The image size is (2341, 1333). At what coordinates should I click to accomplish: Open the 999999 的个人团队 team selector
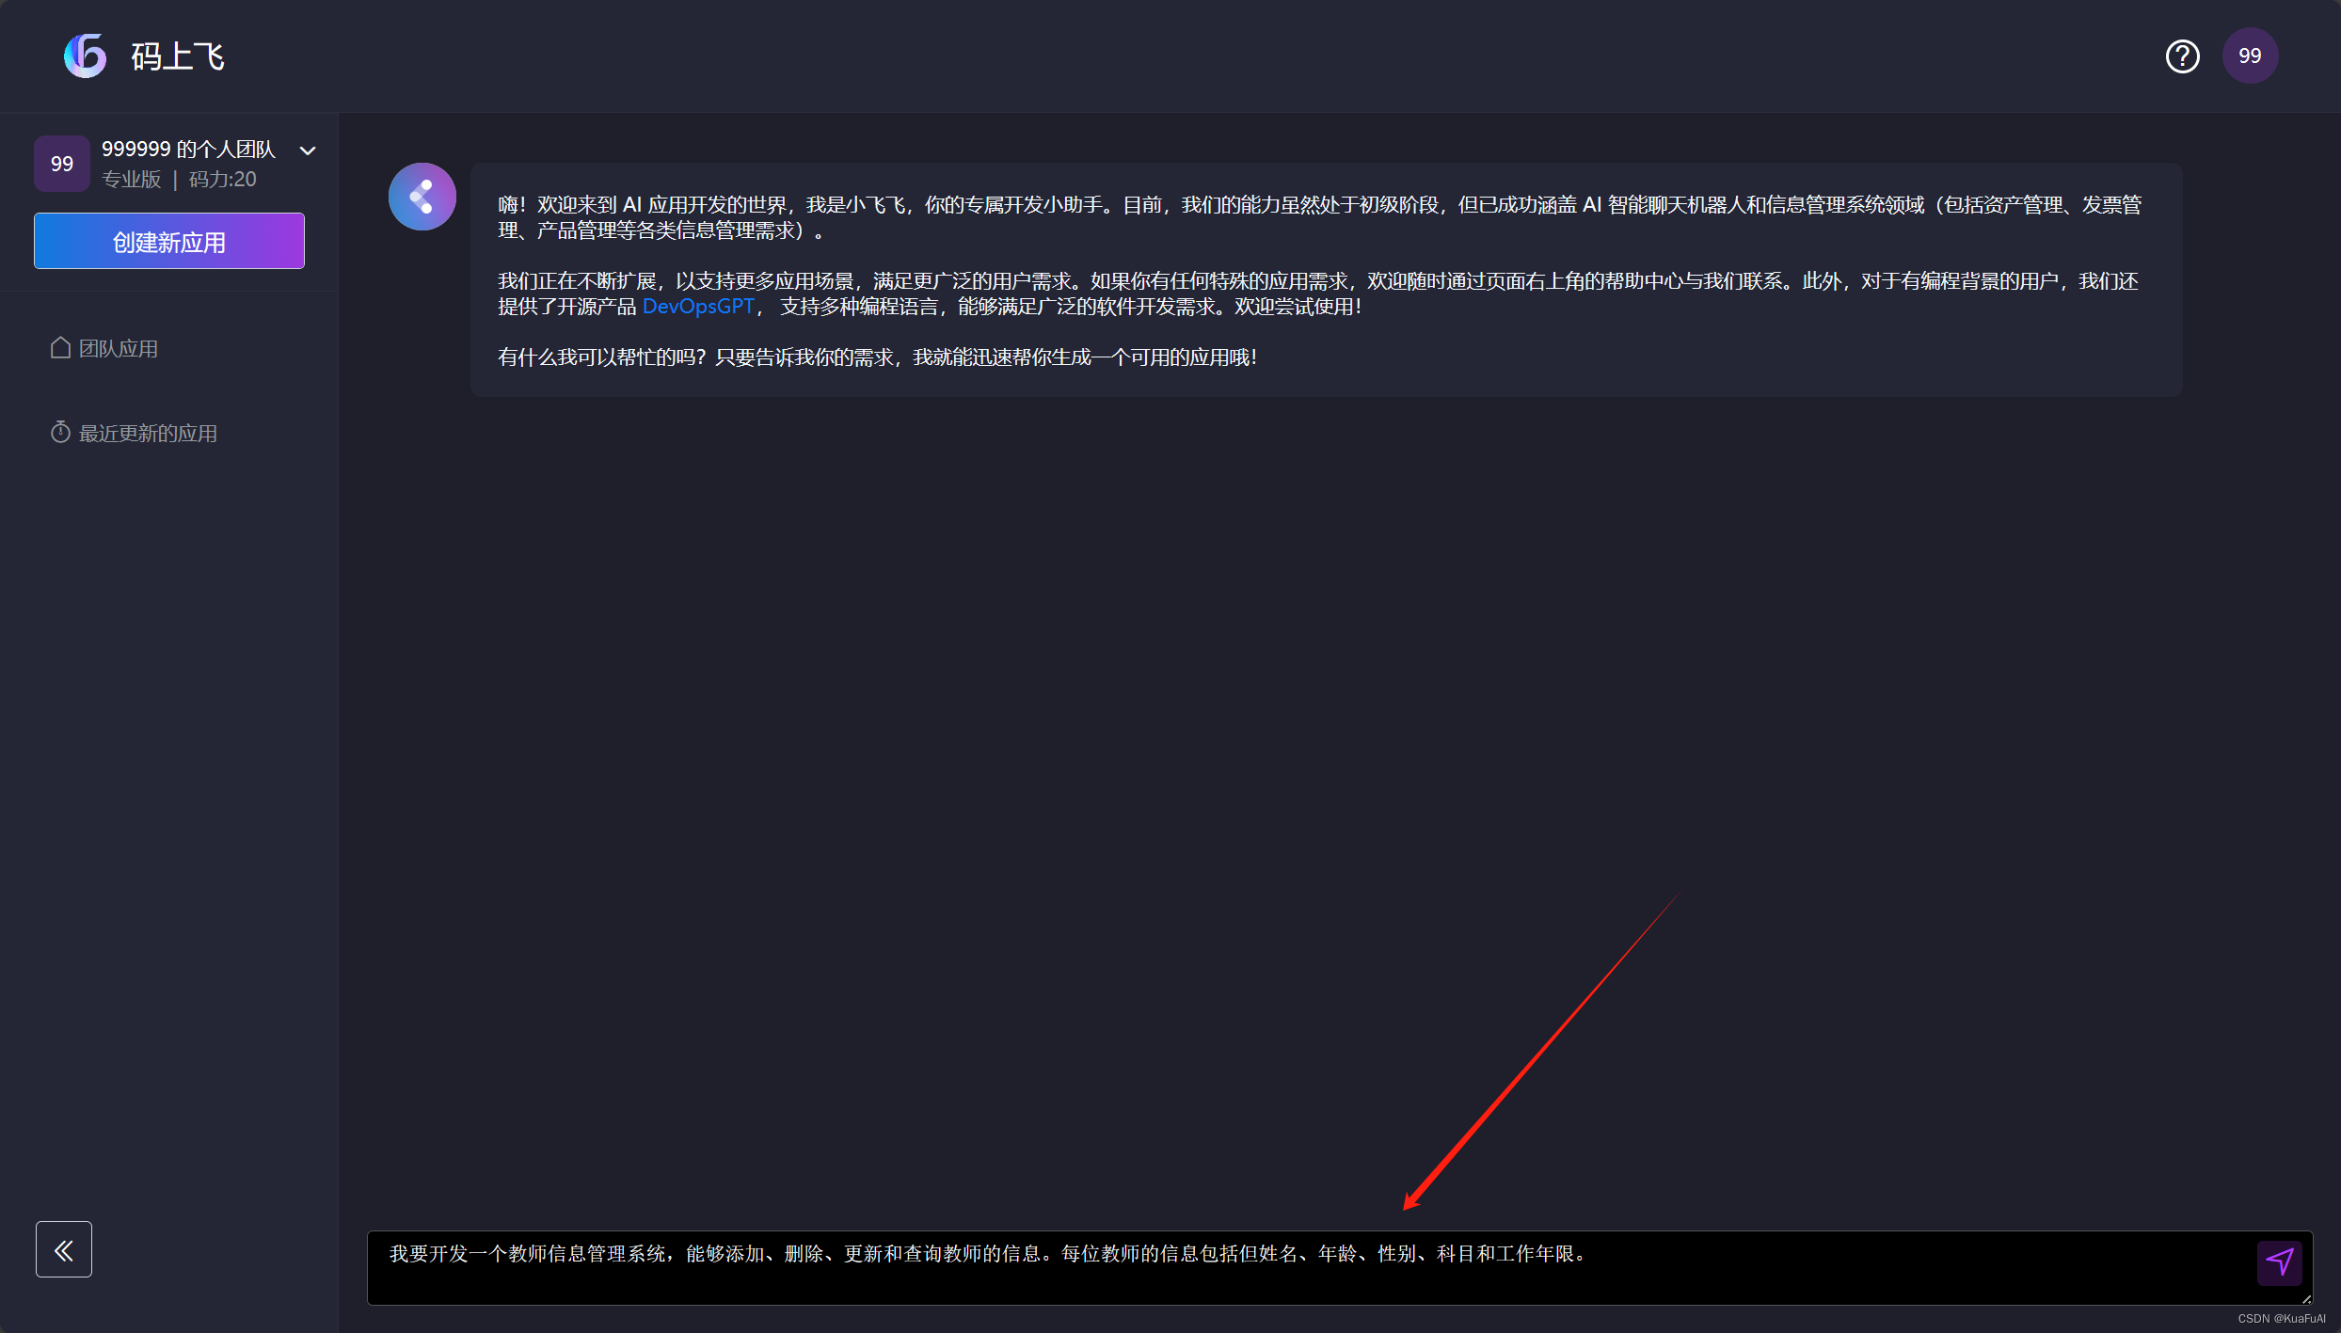pyautogui.click(x=188, y=150)
